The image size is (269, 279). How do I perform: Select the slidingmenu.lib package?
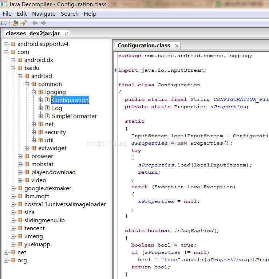(x=44, y=220)
